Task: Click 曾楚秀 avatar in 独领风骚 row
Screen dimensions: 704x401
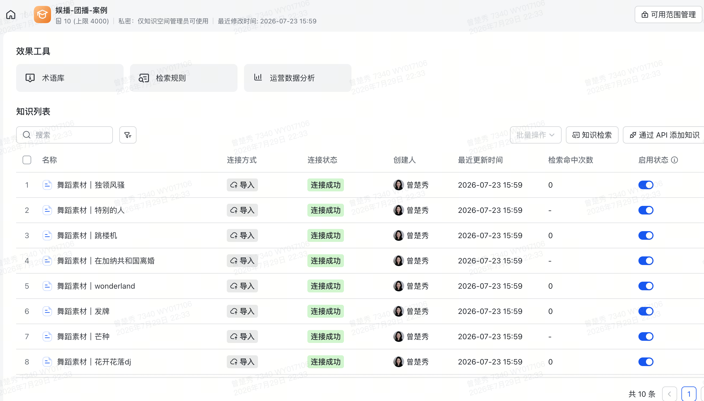Action: pos(398,185)
